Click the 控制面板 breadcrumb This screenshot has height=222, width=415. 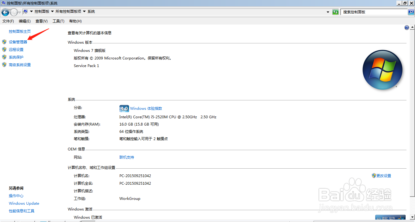click(x=42, y=12)
